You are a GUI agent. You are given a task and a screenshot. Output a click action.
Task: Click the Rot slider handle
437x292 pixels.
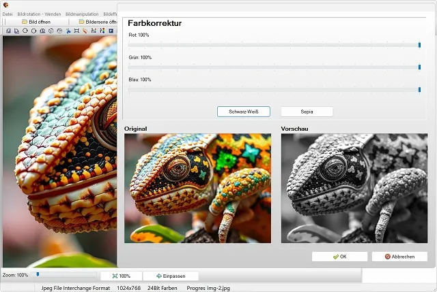tap(419, 45)
